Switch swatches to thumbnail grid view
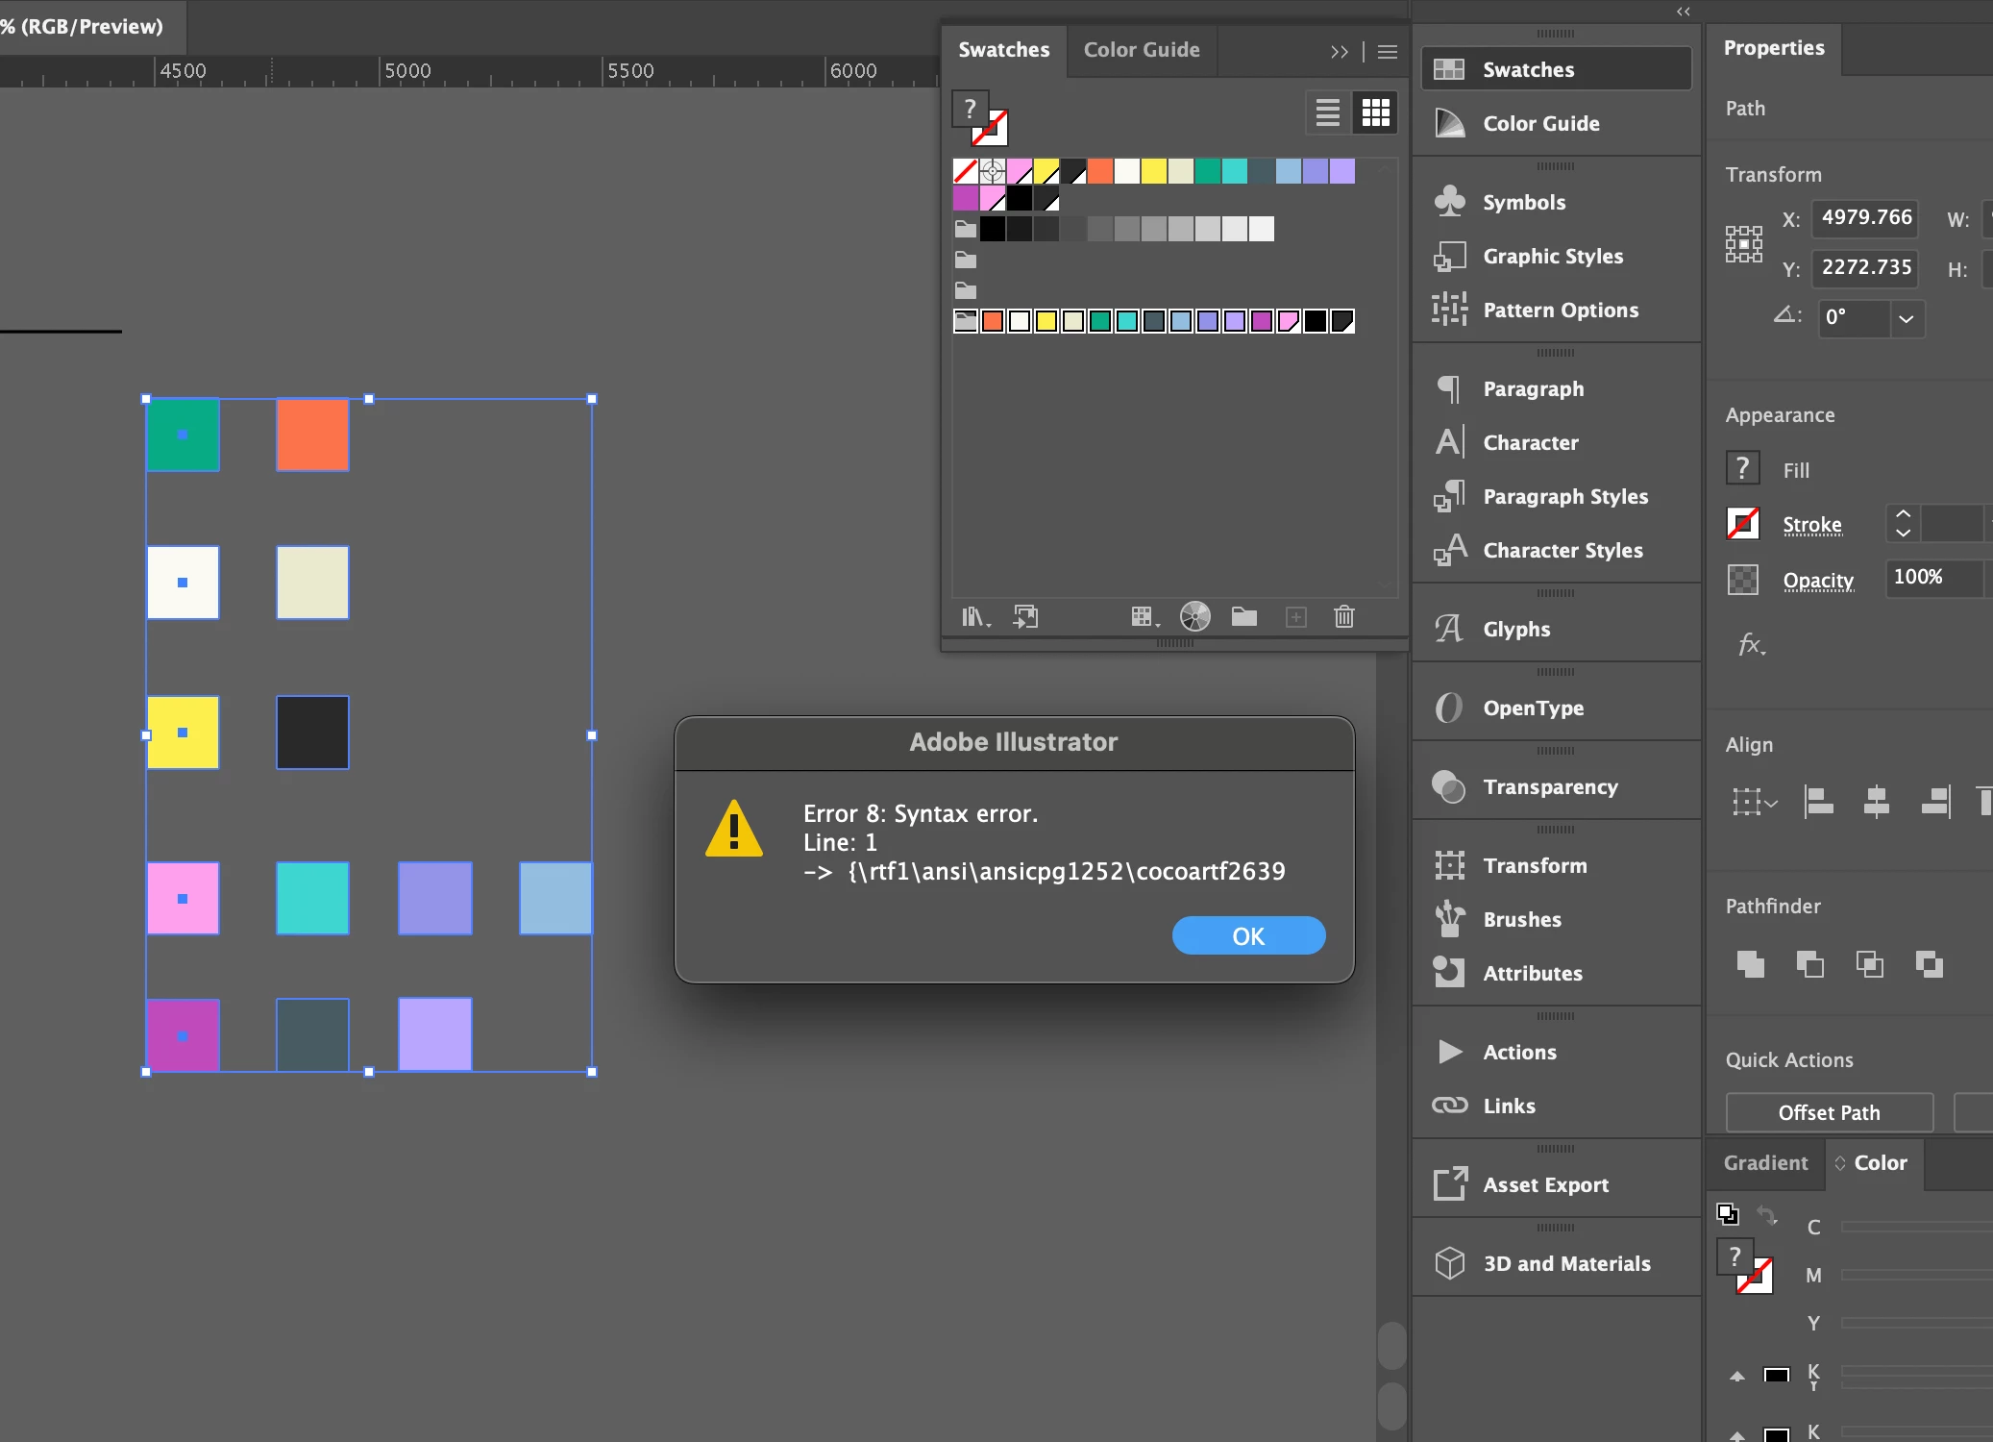The width and height of the screenshot is (1993, 1442). pyautogui.click(x=1375, y=113)
